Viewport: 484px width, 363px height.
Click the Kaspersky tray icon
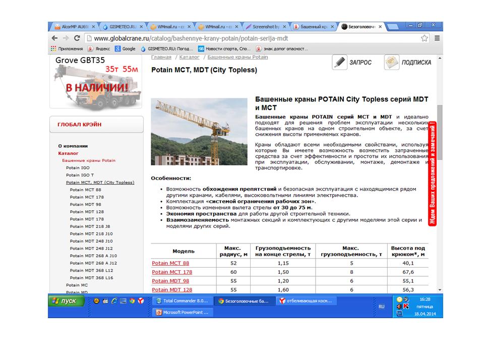coord(406,307)
